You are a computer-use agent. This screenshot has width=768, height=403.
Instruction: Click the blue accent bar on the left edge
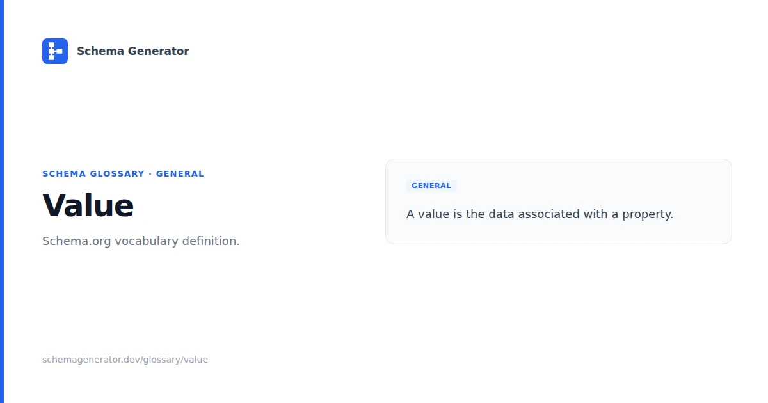click(x=2, y=201)
